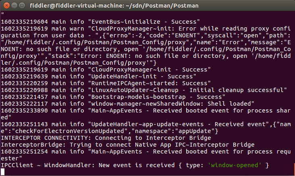The height and width of the screenshot is (176, 295).
Task: Click the timestamp 1602335251254
Action: pos(24,151)
